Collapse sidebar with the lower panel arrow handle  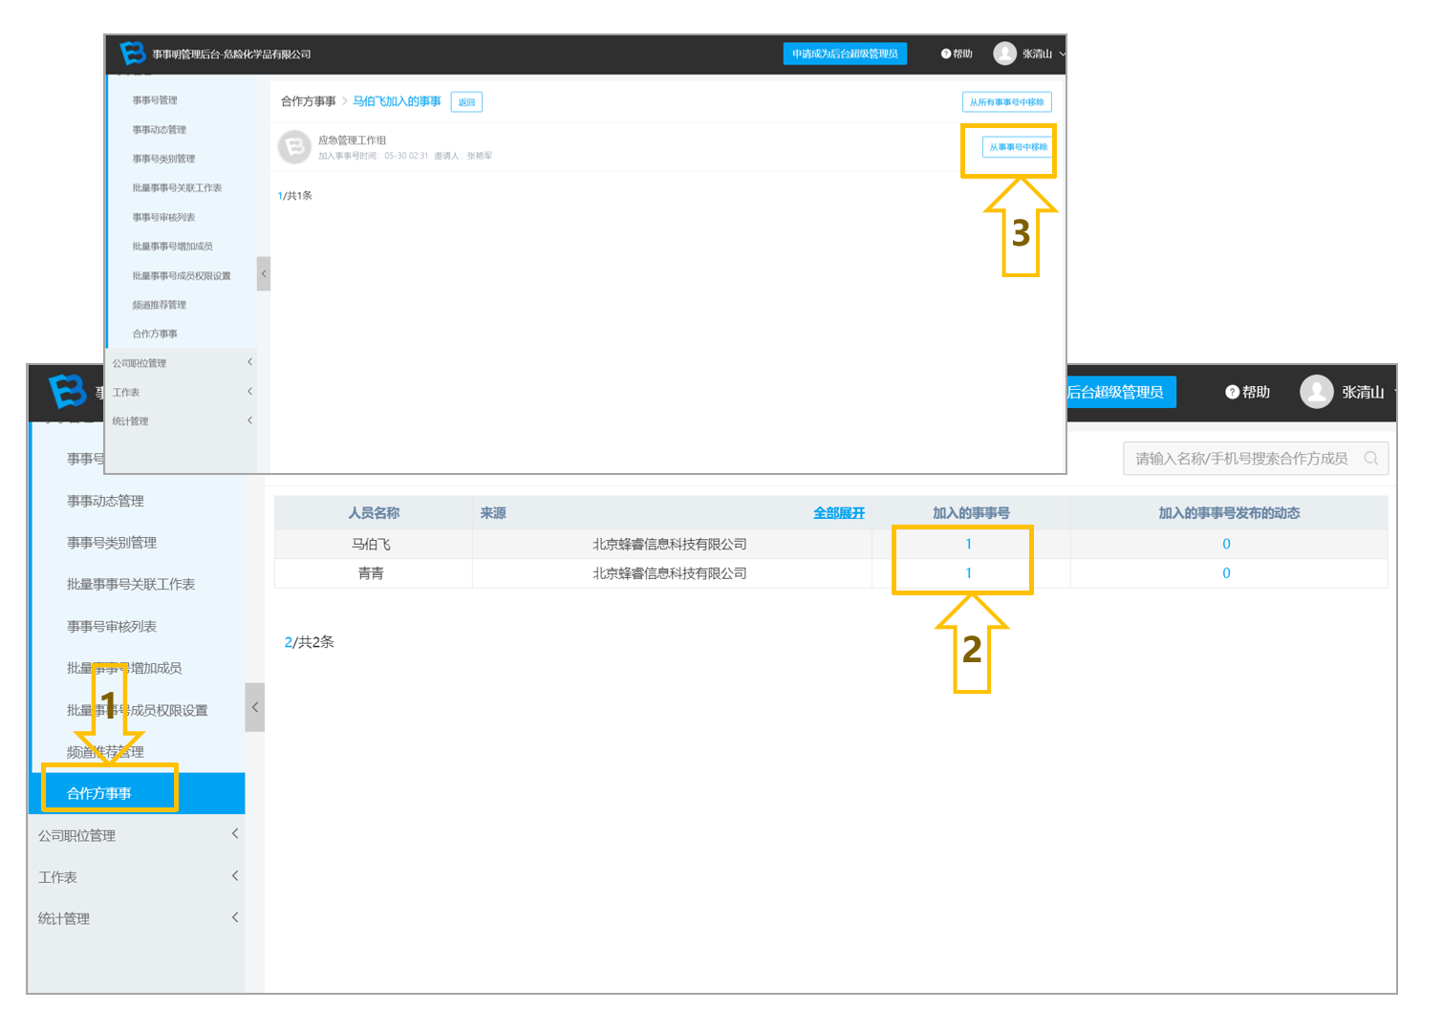(x=254, y=707)
